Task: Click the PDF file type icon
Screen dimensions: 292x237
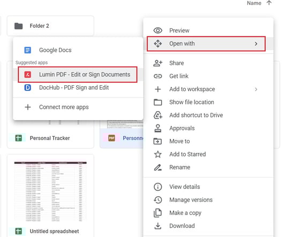Action: click(111, 138)
